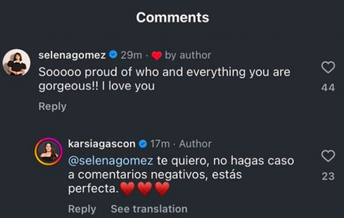Click the 17m timestamp on karsiagascon's reply

pyautogui.click(x=160, y=144)
